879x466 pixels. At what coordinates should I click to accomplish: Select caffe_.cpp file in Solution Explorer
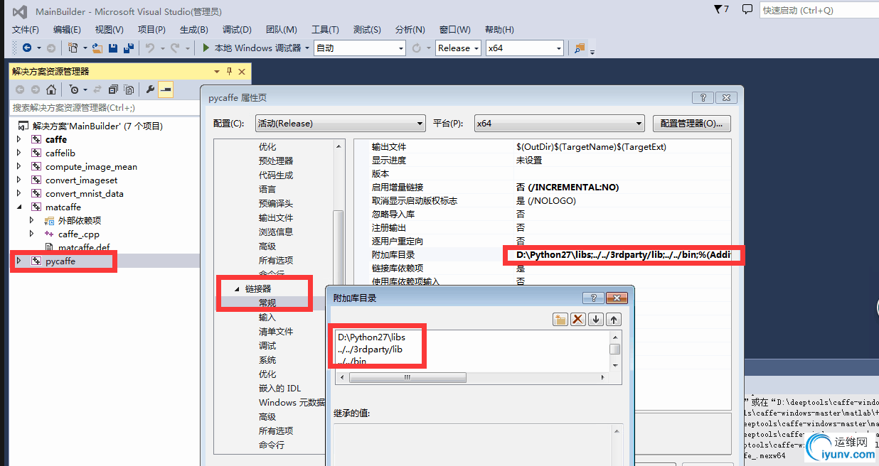coord(79,234)
